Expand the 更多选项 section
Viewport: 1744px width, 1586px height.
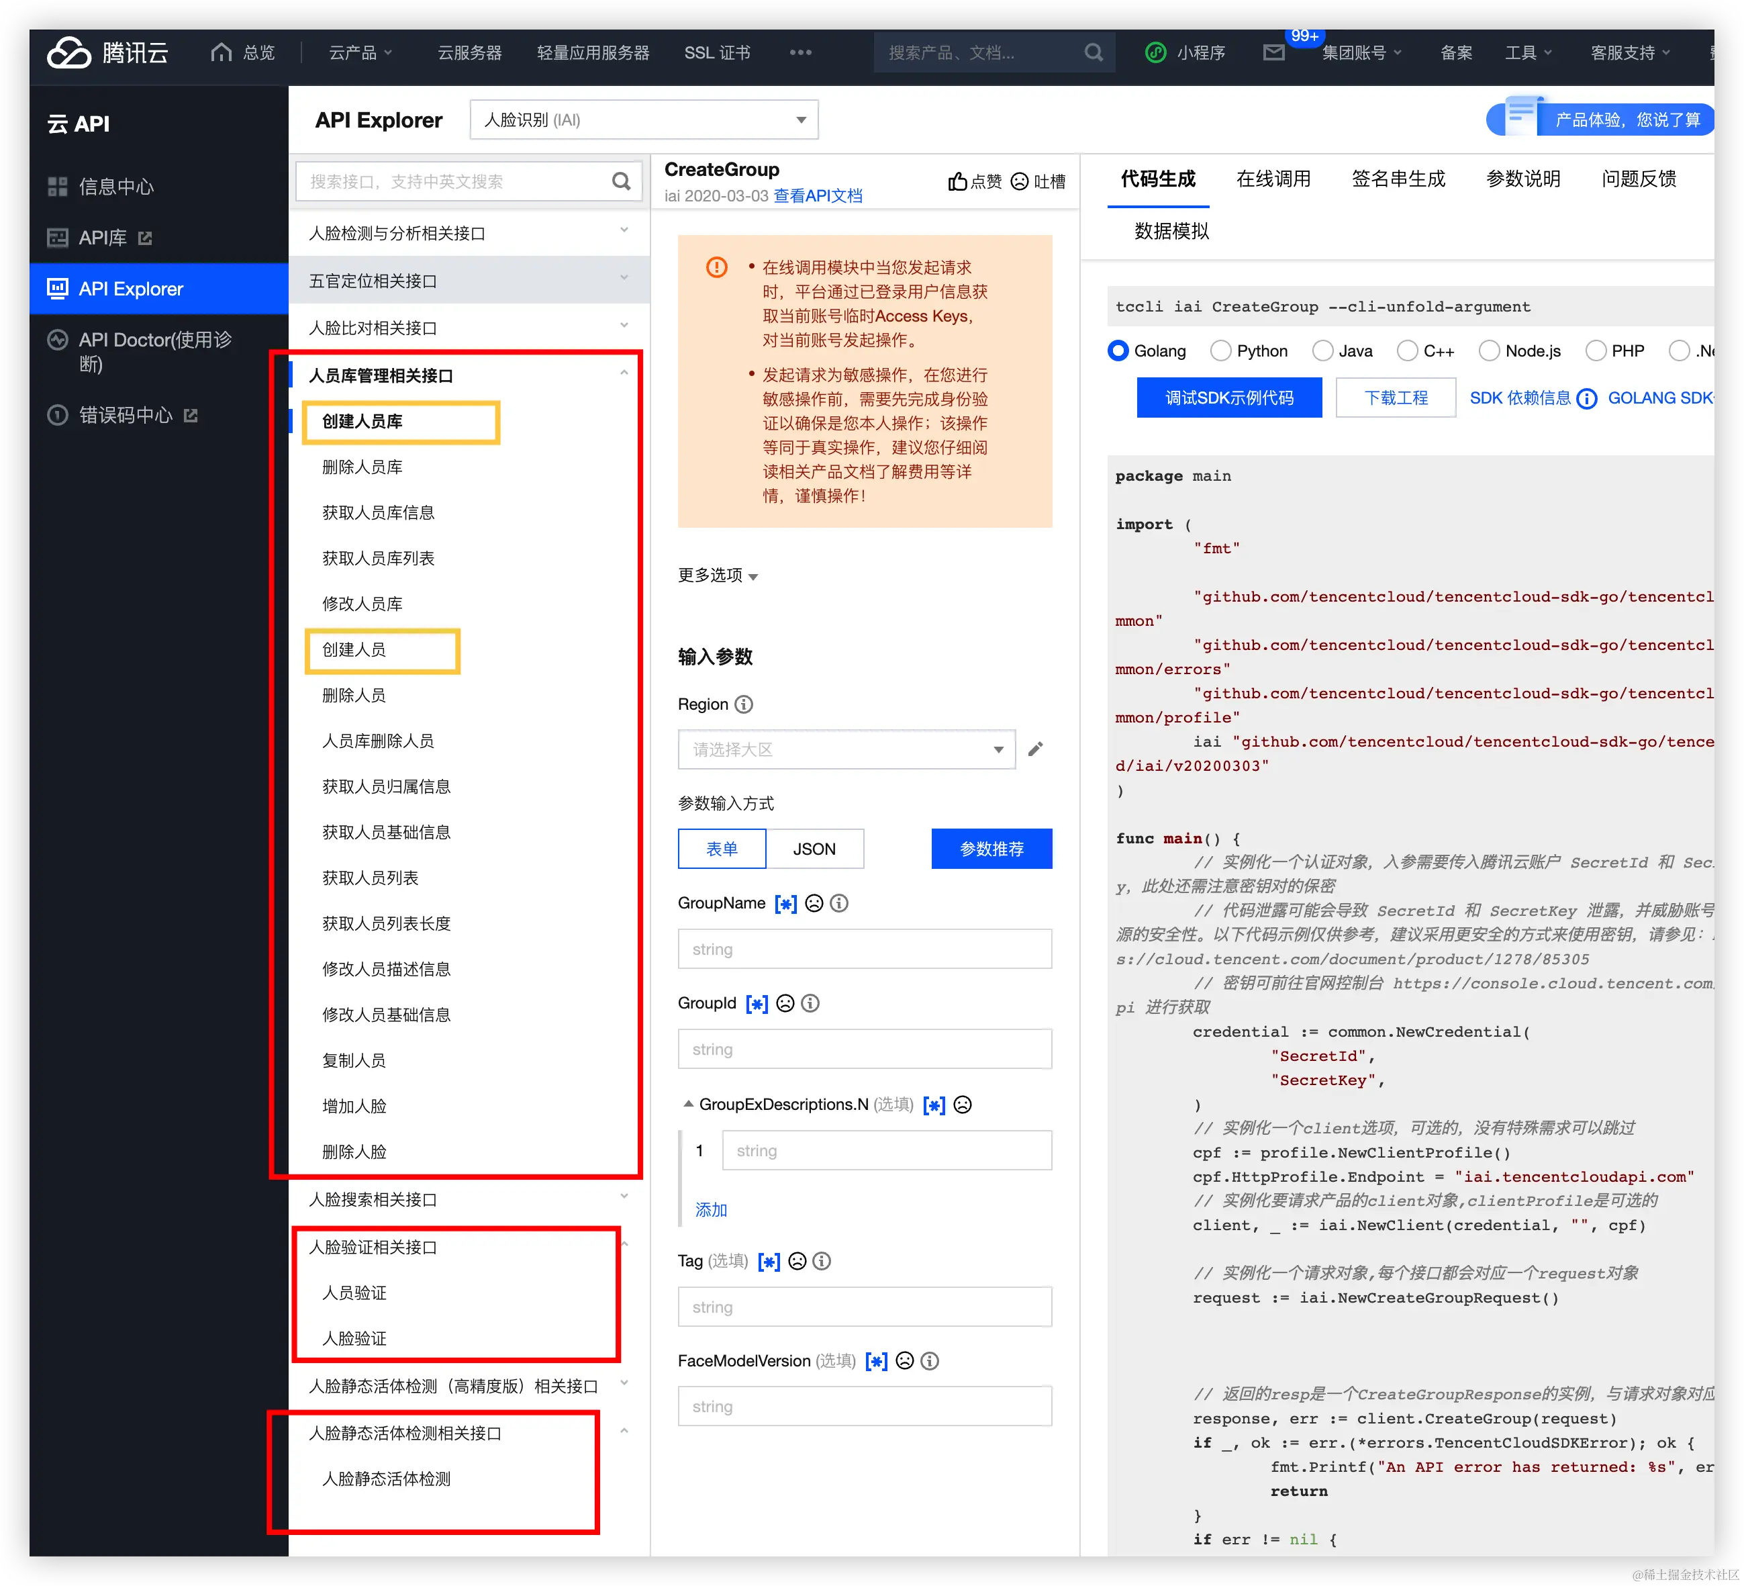[717, 575]
